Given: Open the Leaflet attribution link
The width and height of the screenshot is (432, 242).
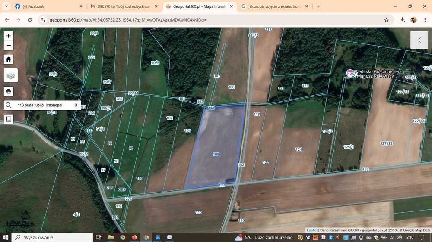Looking at the screenshot, I should (312, 230).
